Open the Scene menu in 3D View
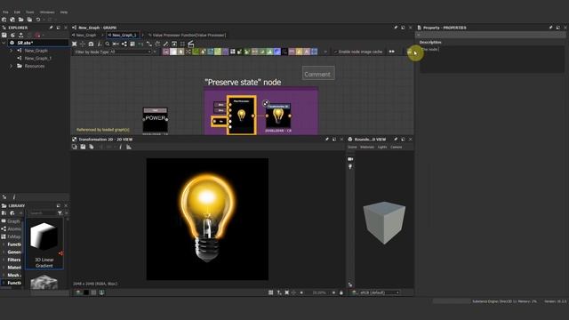The image size is (569, 320). [352, 147]
